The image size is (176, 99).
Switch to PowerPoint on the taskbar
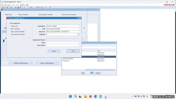pyautogui.click(x=90, y=96)
